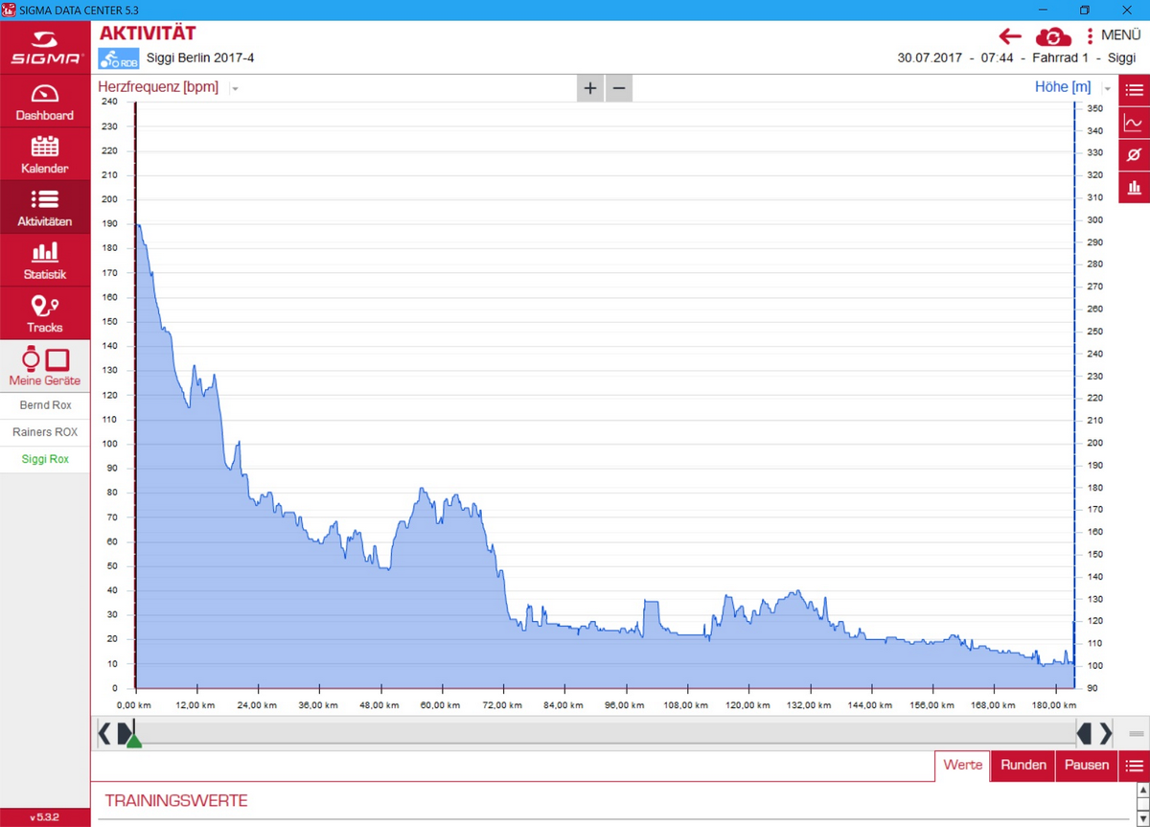Screen dimensions: 1150x827
Task: Go to the Statistik page
Action: (x=45, y=261)
